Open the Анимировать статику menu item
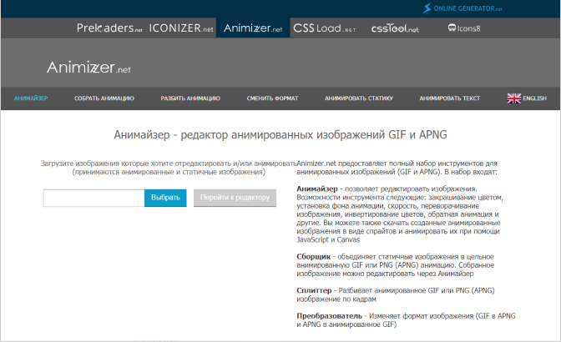Viewport: 561px width, 342px height. (x=359, y=98)
